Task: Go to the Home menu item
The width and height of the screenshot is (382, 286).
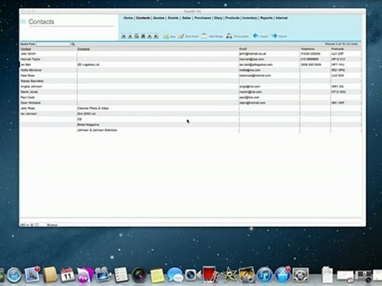Action: tap(128, 18)
